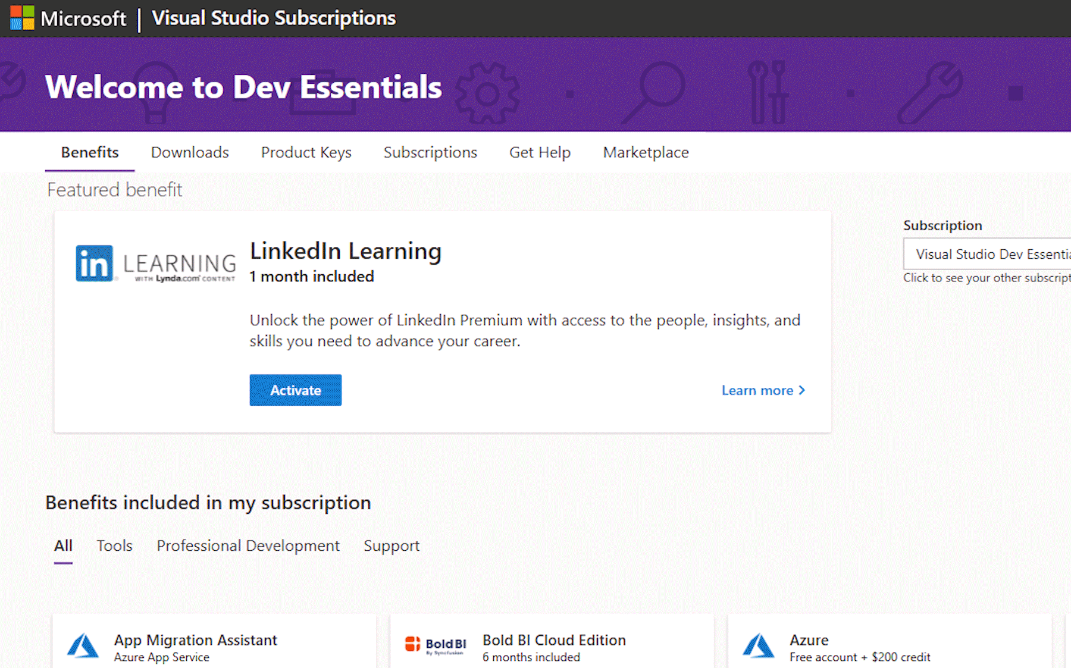Switch to the Downloads tab

point(190,152)
